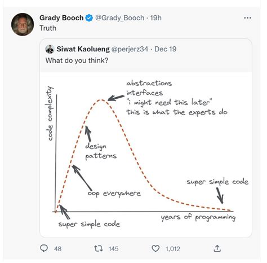Click the reply speech bubble icon
The width and height of the screenshot is (267, 263).
44,248
